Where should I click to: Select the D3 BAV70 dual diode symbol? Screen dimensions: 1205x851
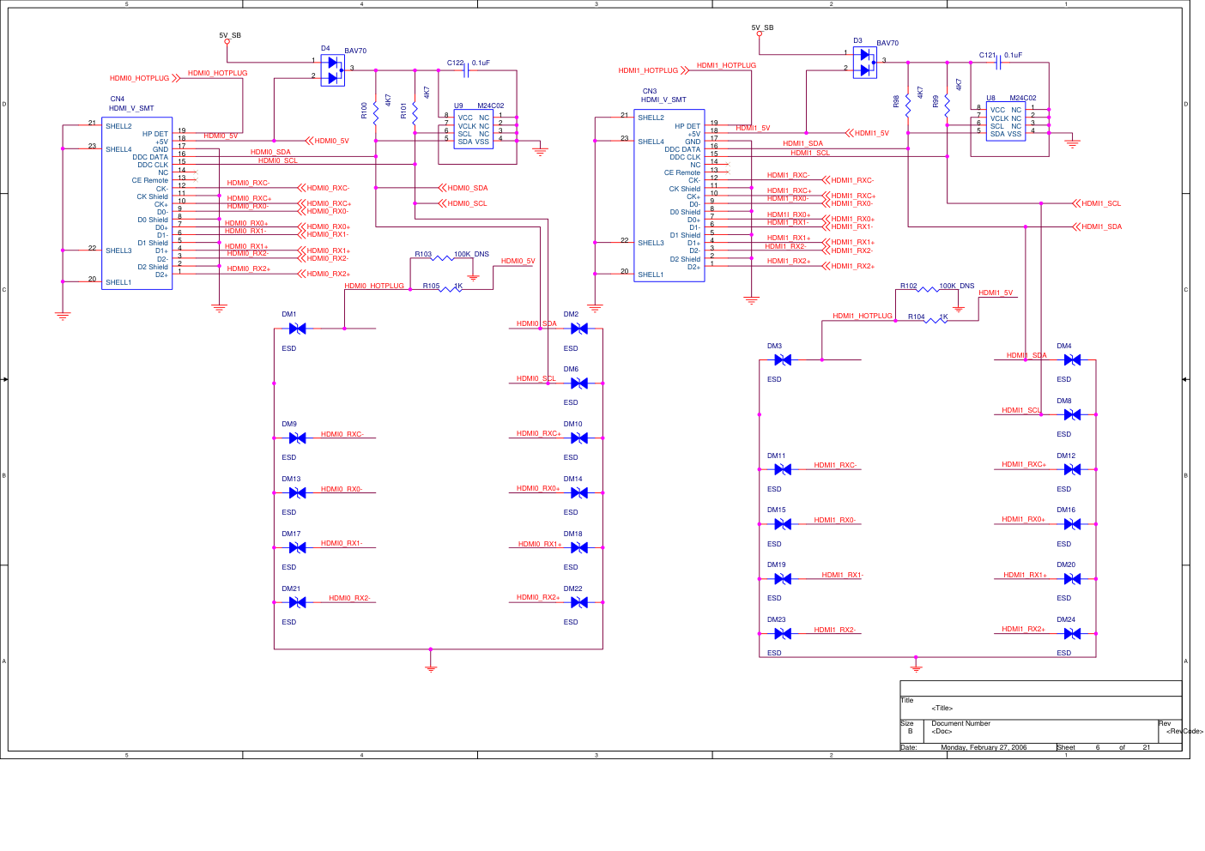click(865, 63)
